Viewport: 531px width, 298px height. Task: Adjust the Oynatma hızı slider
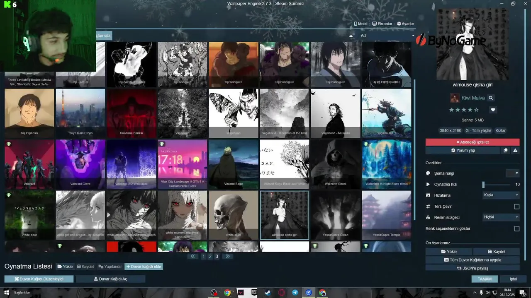click(497, 185)
